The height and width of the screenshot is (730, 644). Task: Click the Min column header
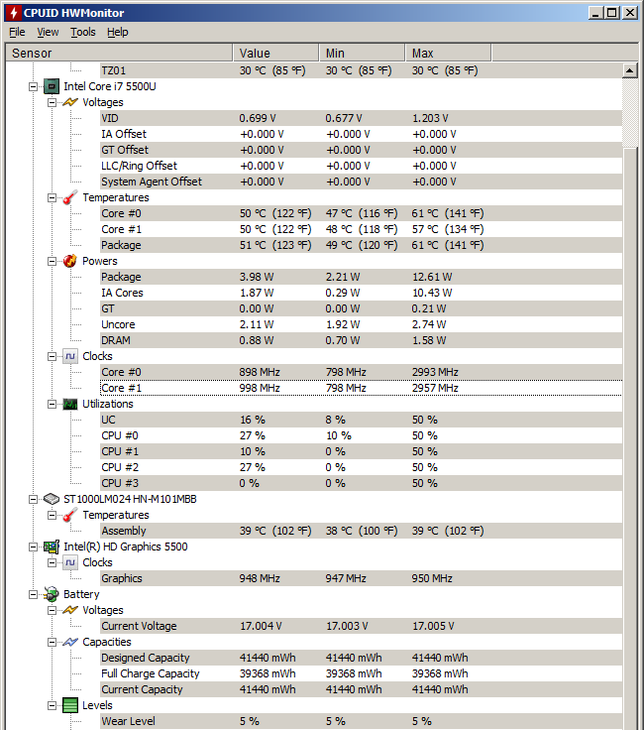click(x=363, y=54)
